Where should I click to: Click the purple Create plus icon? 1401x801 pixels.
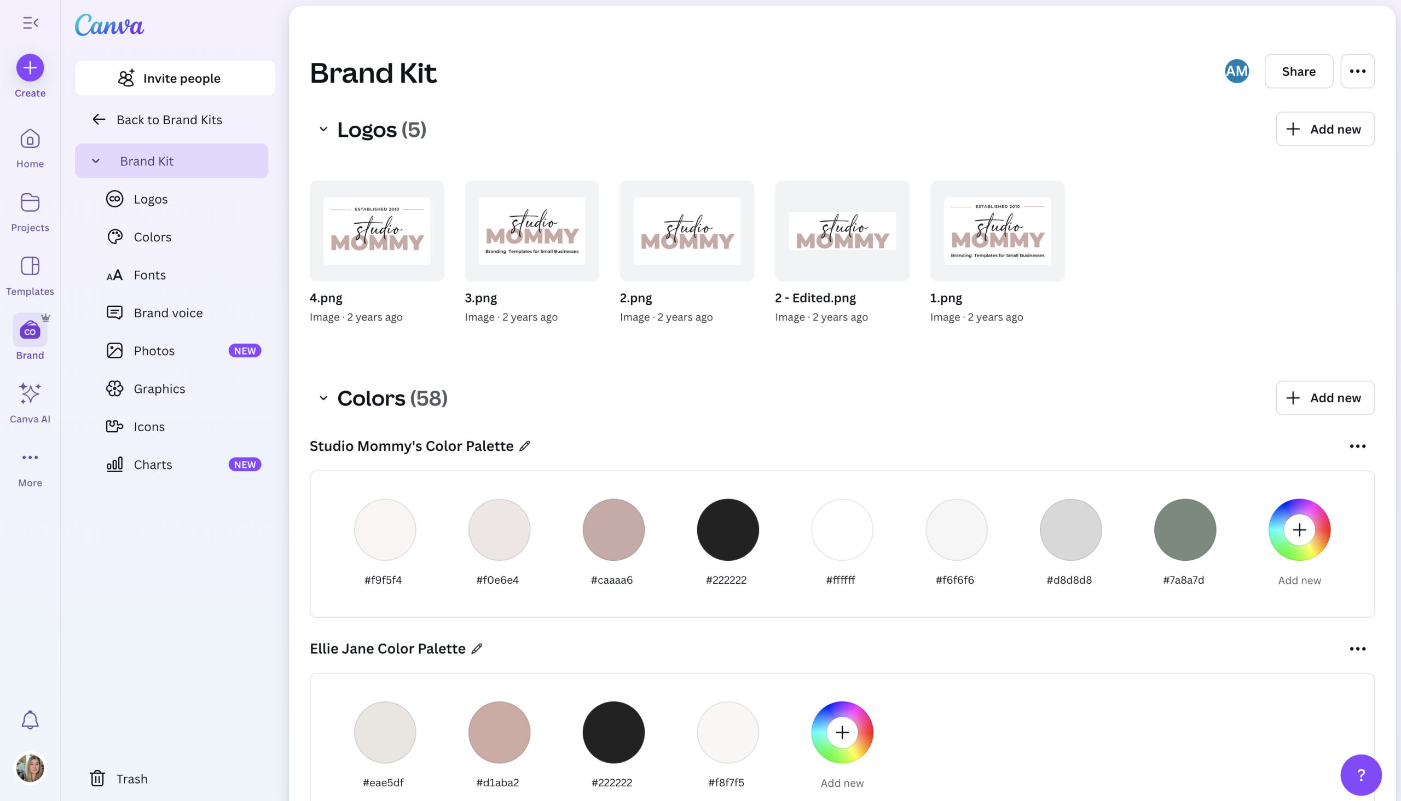click(30, 68)
